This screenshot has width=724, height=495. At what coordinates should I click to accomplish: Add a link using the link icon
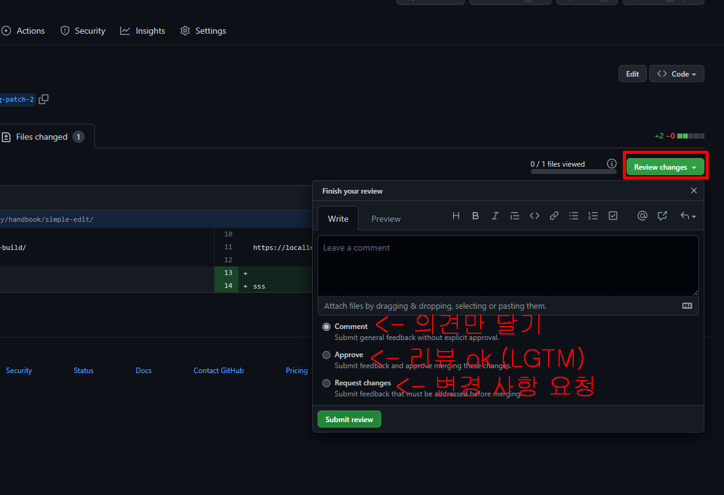554,216
